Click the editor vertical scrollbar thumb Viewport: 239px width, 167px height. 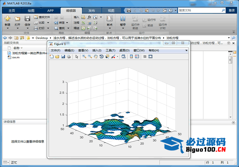(x=230, y=60)
